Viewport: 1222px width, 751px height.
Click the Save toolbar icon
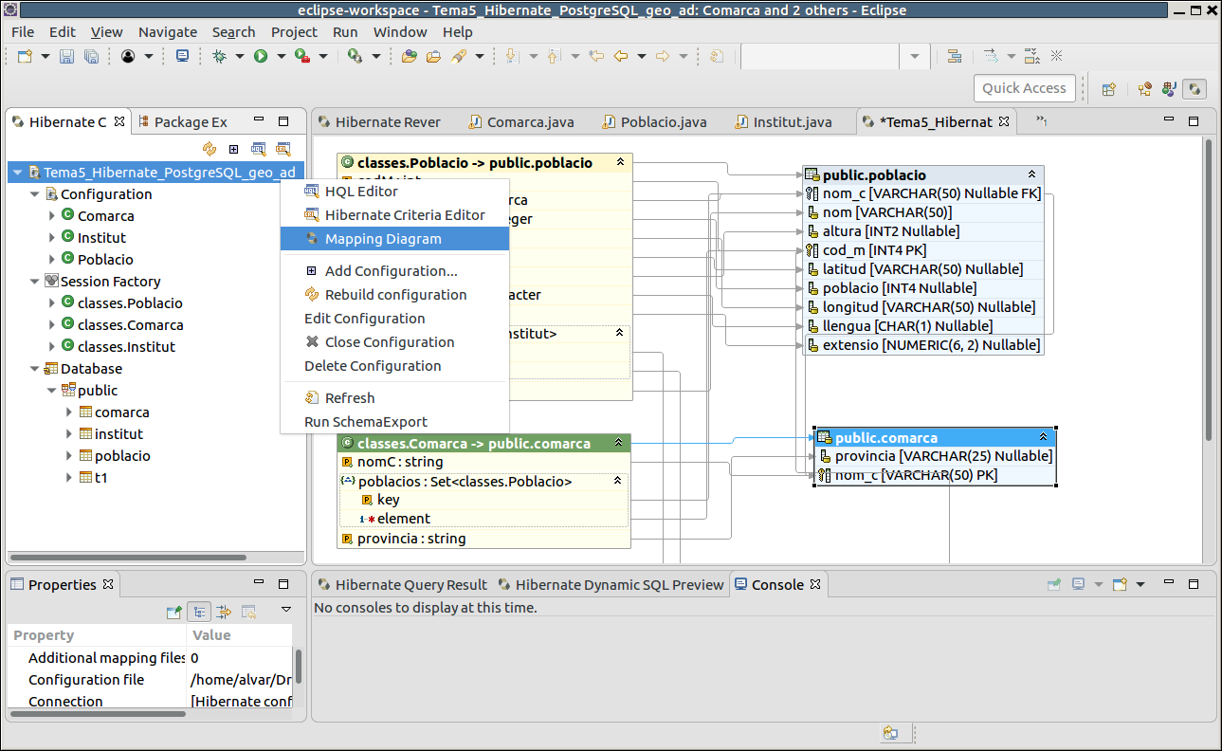point(66,57)
